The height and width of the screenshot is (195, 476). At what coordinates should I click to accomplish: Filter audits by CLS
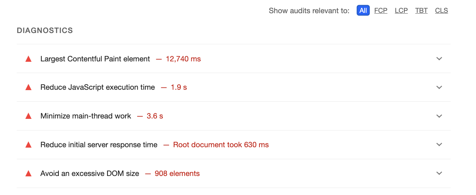(441, 10)
